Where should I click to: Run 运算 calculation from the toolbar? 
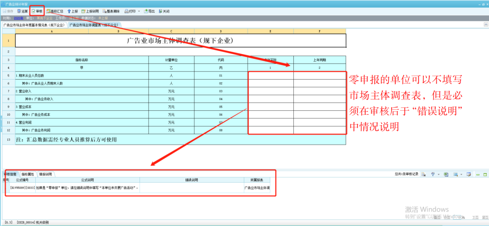pos(23,11)
